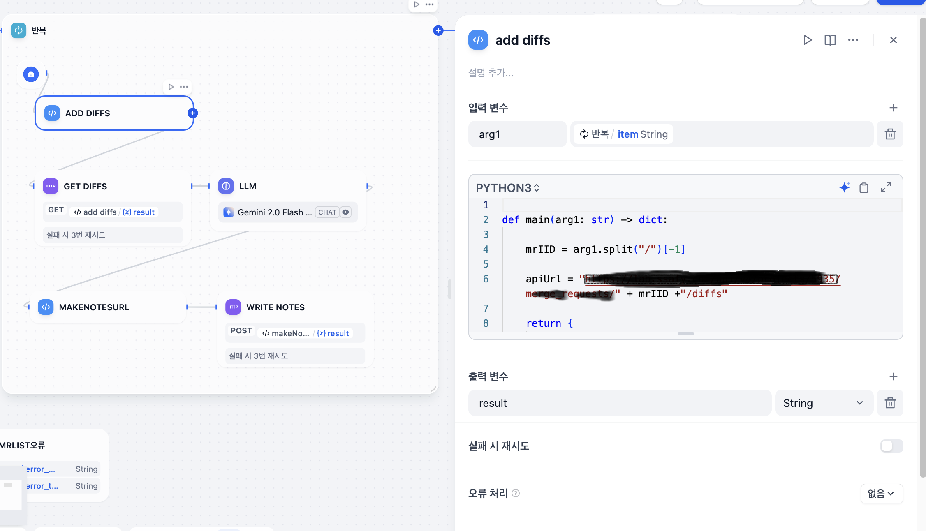The width and height of the screenshot is (926, 531).
Task: Click the AI code generator sparkle icon
Action: click(x=844, y=188)
